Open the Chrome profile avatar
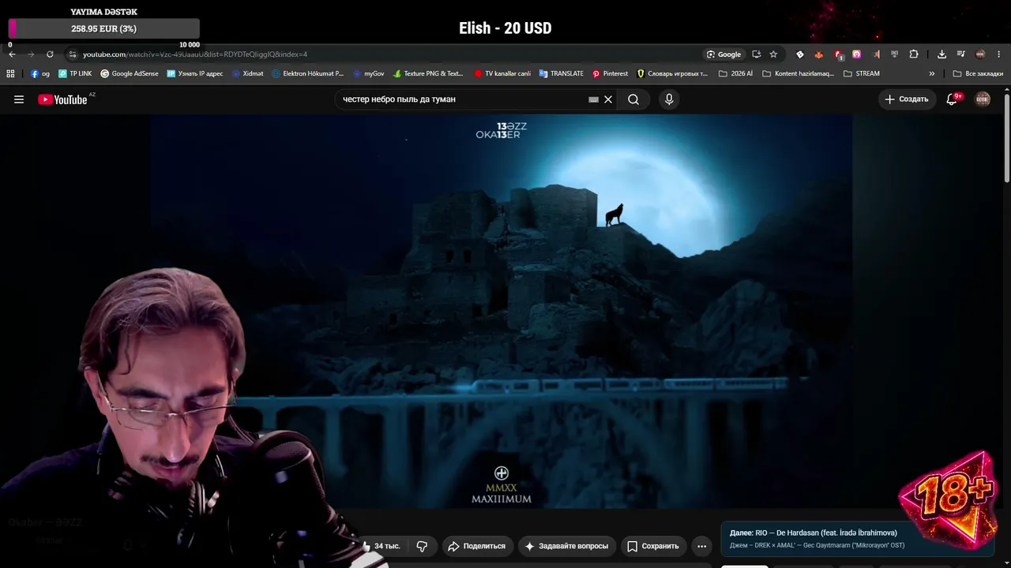1011x568 pixels. [980, 54]
